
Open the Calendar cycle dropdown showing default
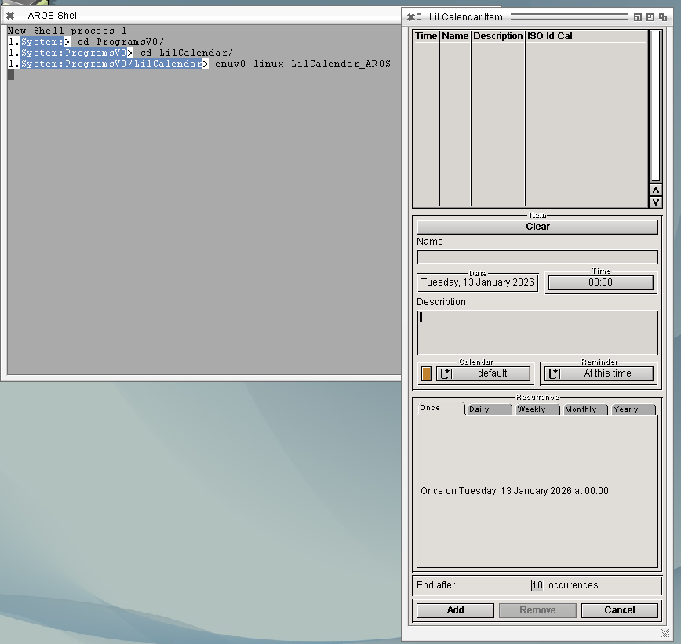click(483, 373)
